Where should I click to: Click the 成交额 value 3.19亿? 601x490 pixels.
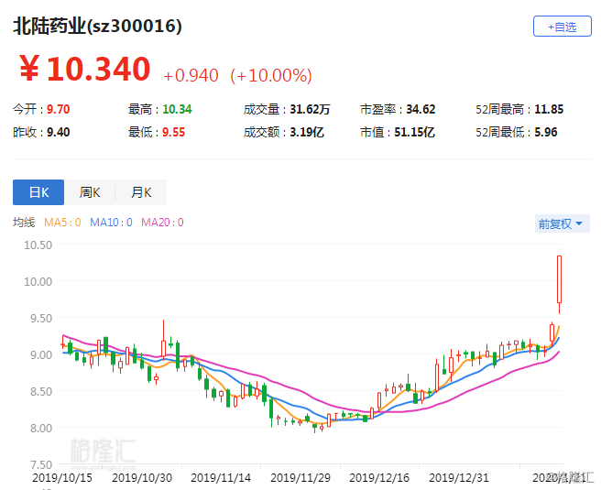(307, 132)
